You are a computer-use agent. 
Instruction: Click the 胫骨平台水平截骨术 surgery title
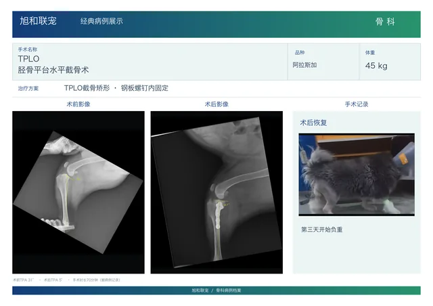(53, 70)
